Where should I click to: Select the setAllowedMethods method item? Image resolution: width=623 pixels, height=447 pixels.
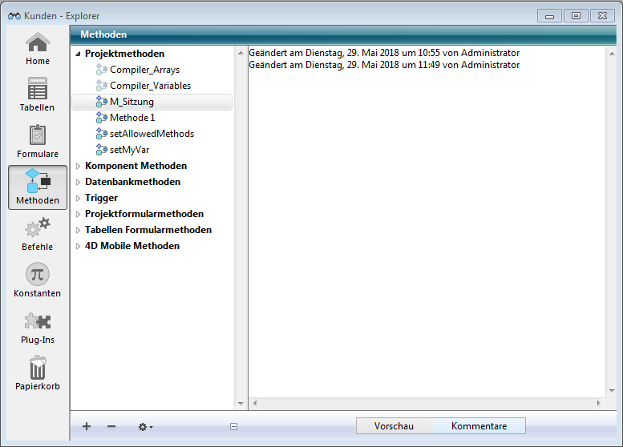coord(152,134)
